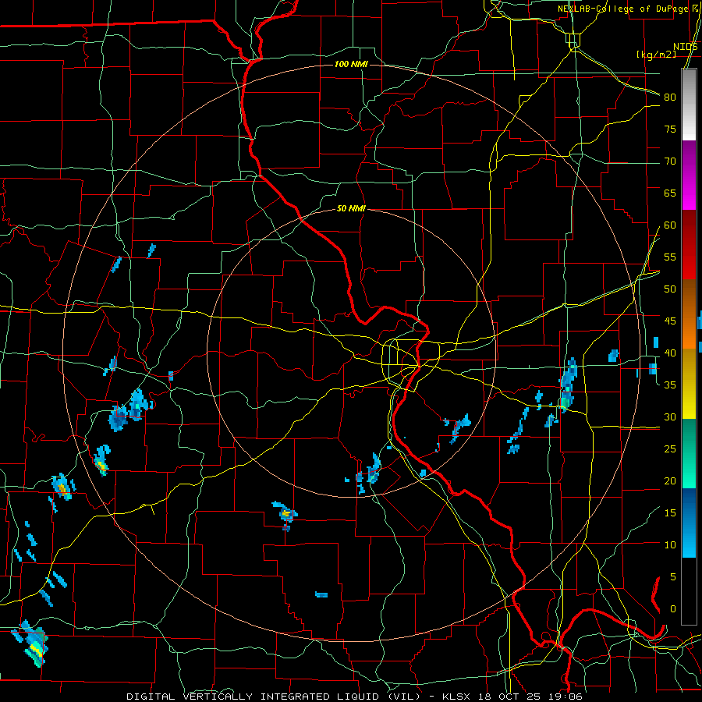
Task: Click the "20" value on the color scale
Action: point(670,480)
